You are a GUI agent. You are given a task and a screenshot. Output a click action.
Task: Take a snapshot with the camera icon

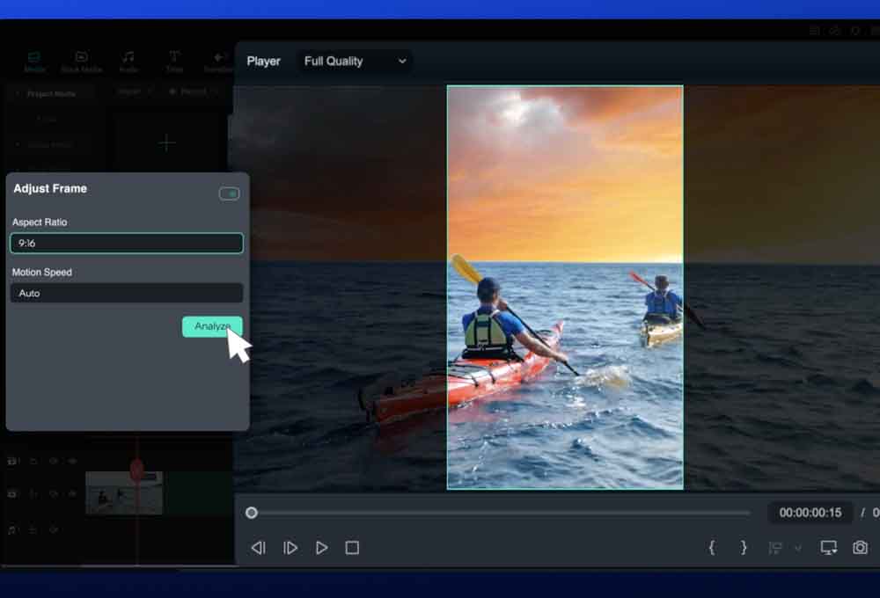pos(860,548)
